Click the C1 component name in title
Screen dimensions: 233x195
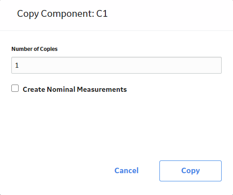coord(102,14)
